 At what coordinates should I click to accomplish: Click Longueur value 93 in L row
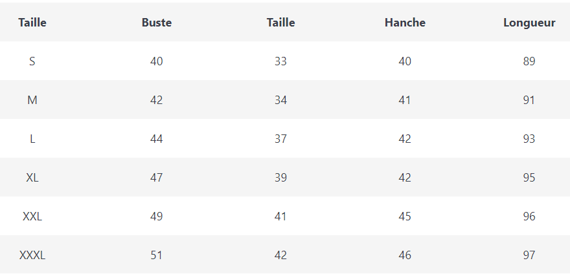(529, 139)
